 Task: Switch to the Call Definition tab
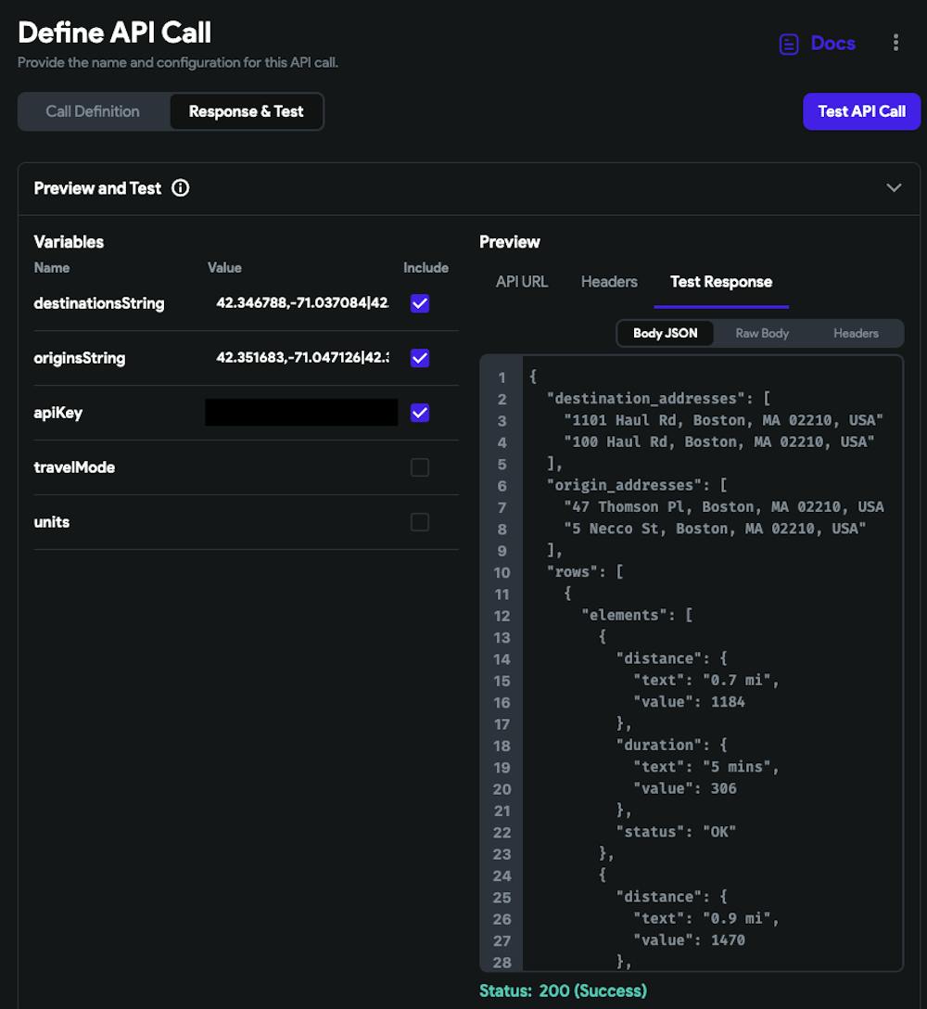[93, 111]
